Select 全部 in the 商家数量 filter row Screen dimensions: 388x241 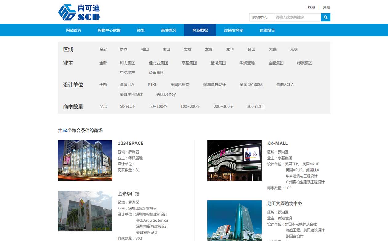(x=103, y=106)
